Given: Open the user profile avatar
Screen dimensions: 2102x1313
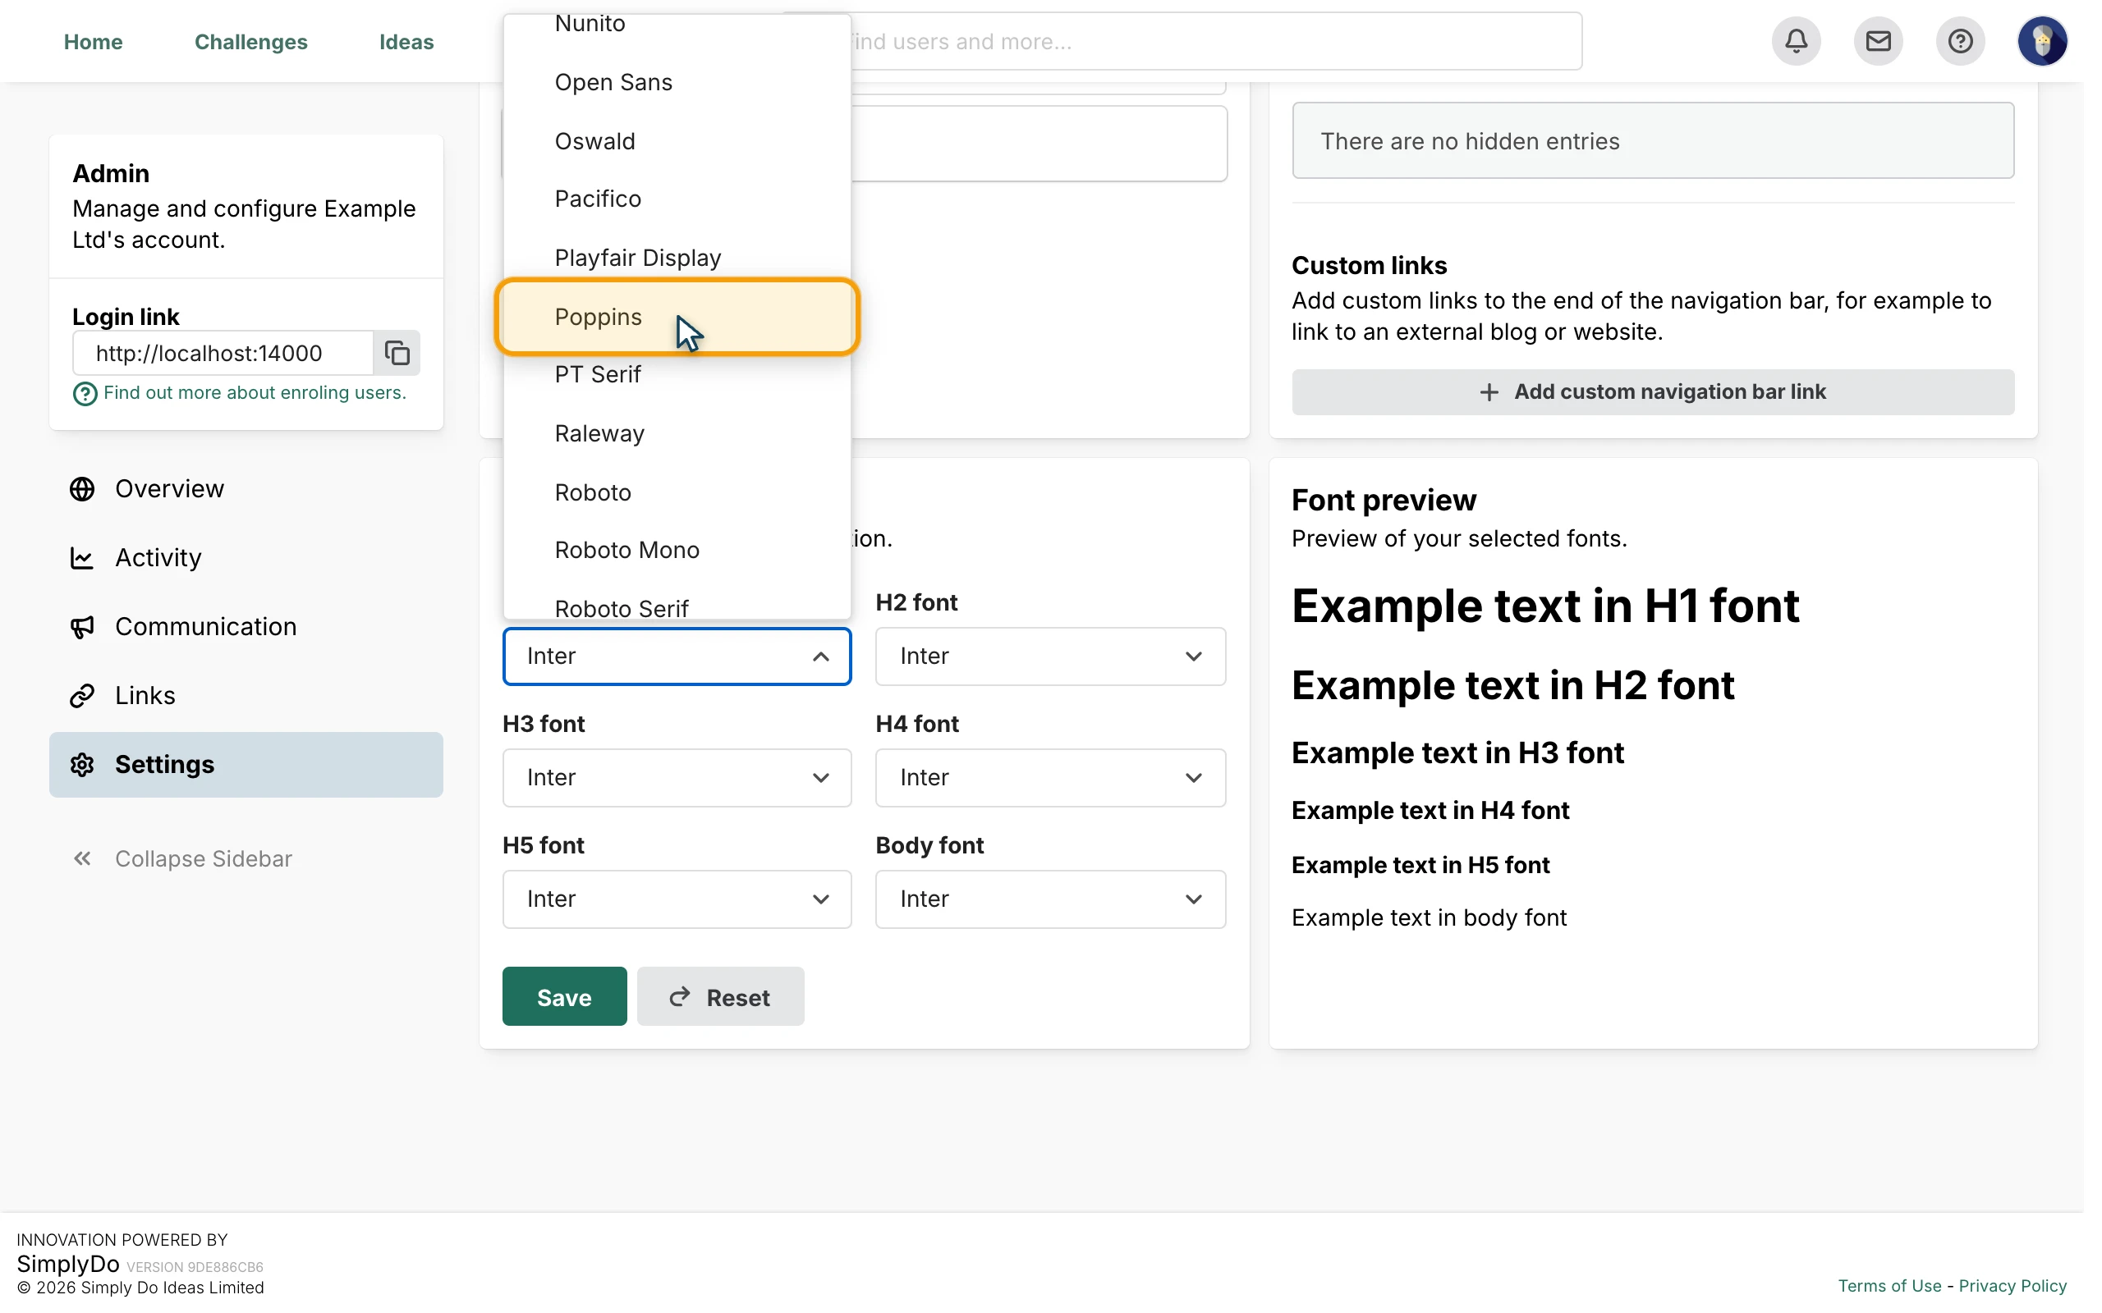Looking at the screenshot, I should point(2042,41).
